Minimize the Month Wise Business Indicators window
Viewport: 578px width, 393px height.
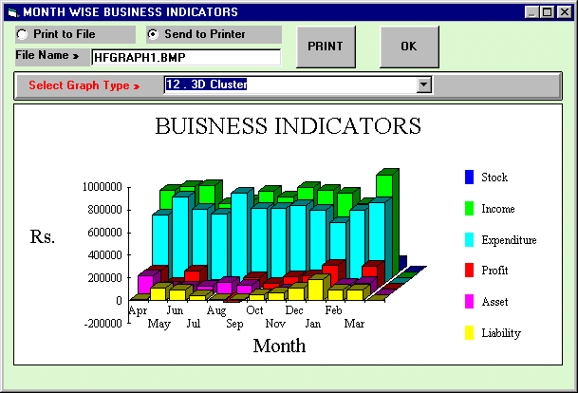(531, 12)
